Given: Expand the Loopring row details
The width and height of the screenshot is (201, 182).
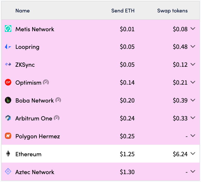Looking at the screenshot, I should (x=193, y=46).
